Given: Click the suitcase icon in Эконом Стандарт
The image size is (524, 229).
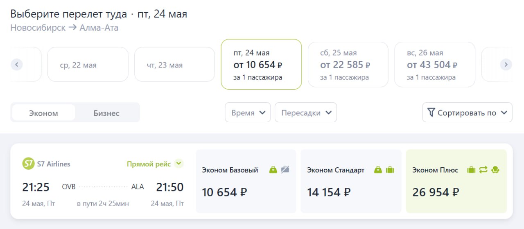Looking at the screenshot, I should coord(390,170).
